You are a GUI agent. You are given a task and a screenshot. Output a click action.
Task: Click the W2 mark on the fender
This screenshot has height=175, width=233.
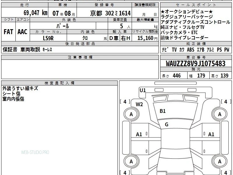139,104
